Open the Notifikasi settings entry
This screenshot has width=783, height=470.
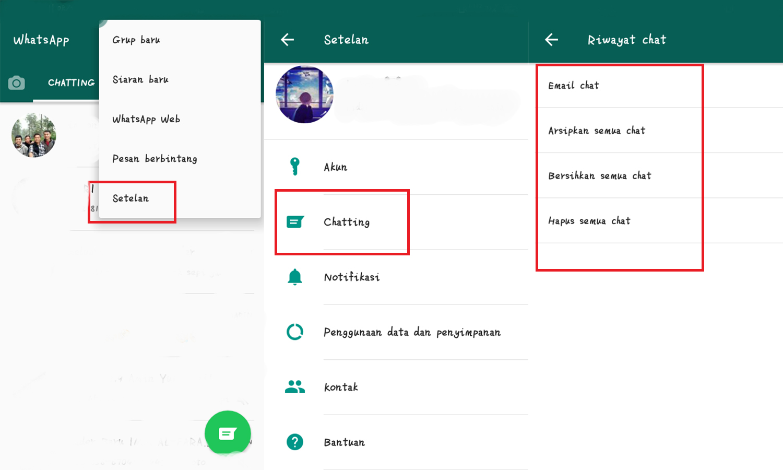tap(396, 277)
